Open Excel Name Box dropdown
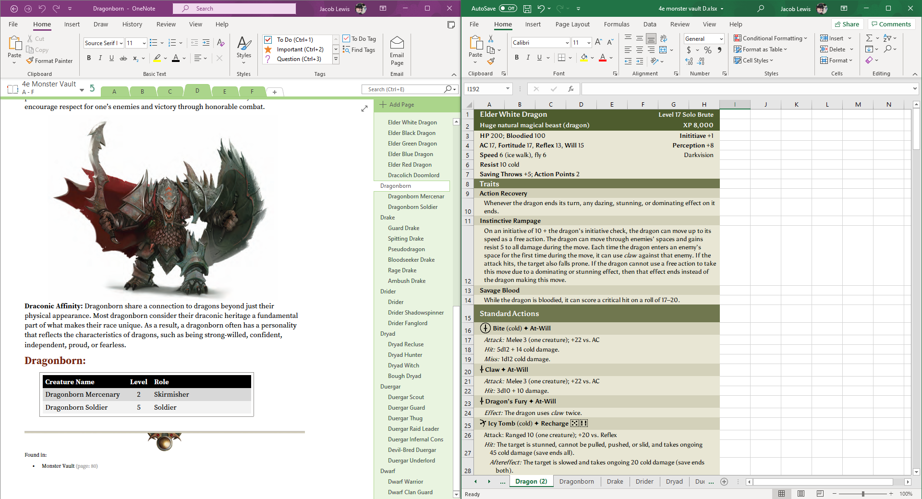The image size is (922, 499). tap(508, 89)
